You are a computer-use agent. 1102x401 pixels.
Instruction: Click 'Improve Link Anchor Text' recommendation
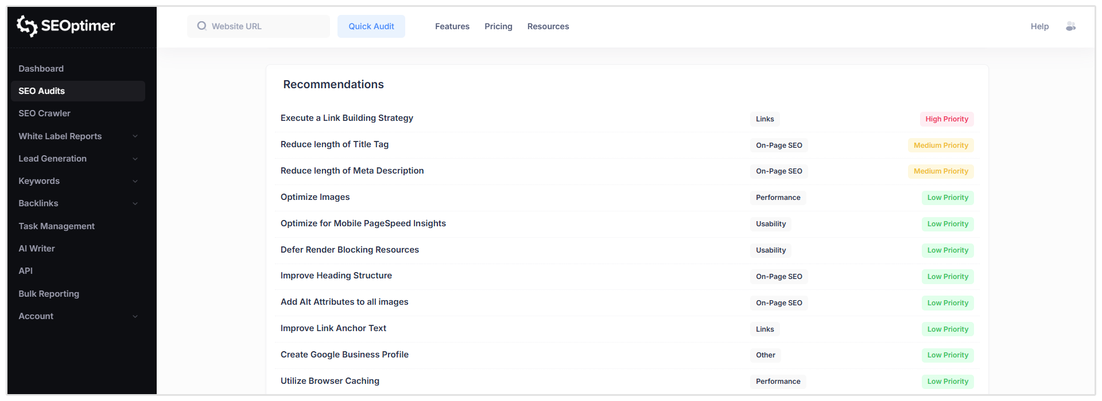[x=333, y=328]
